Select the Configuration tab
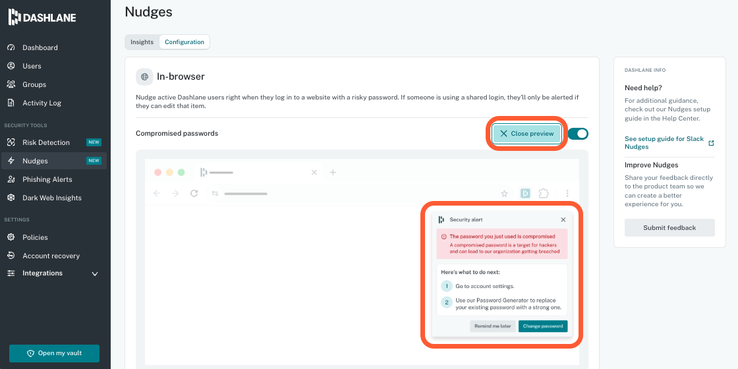 pos(184,42)
